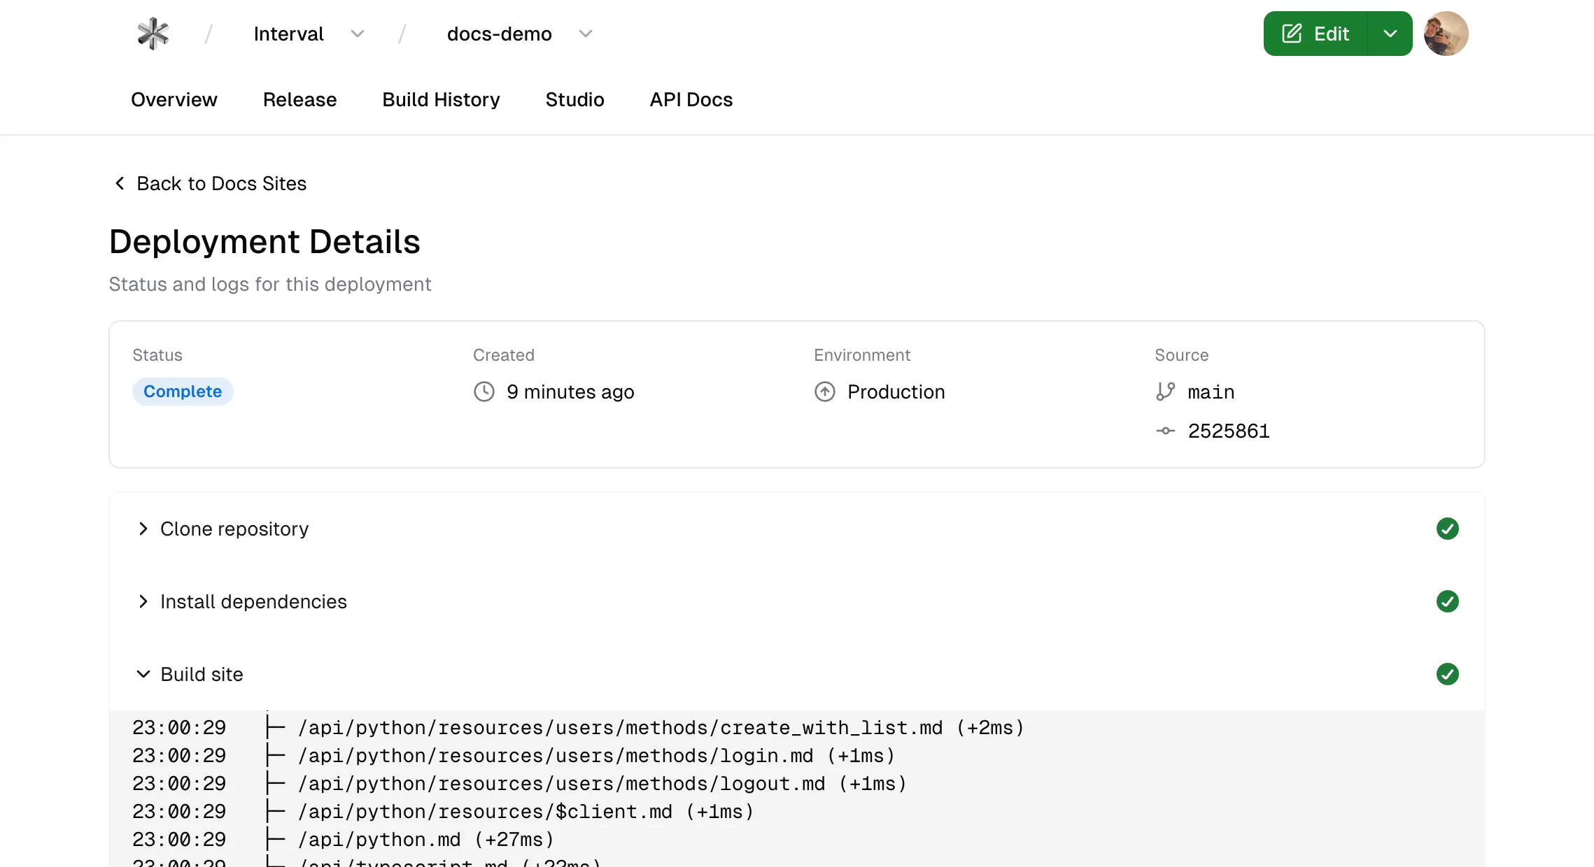The height and width of the screenshot is (867, 1594).
Task: Click the green checkmark for Install dependencies step
Action: coord(1447,601)
